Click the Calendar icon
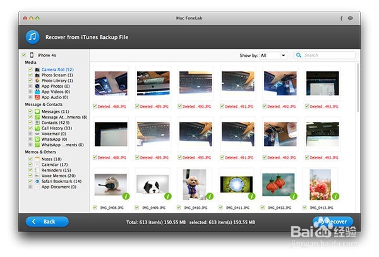379x257 pixels. [37, 165]
